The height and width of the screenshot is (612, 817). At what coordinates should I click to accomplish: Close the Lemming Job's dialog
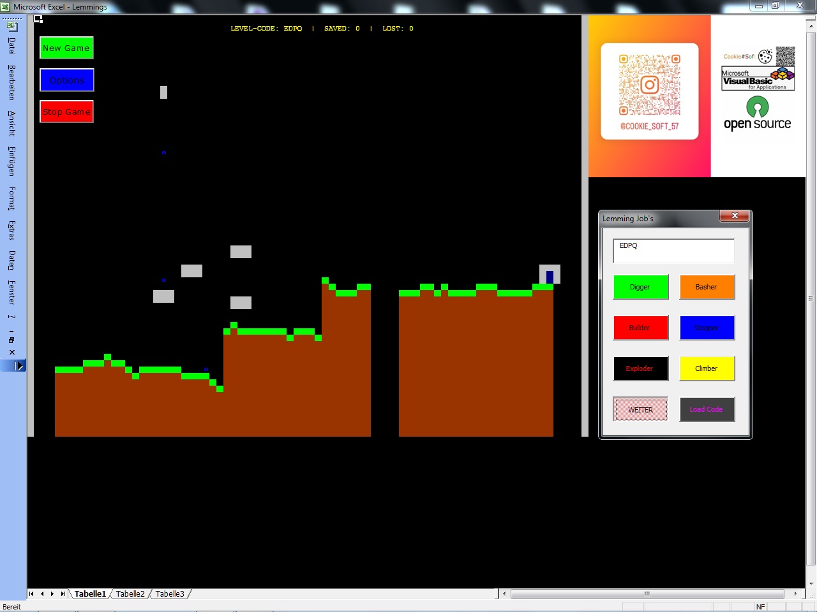pos(735,216)
